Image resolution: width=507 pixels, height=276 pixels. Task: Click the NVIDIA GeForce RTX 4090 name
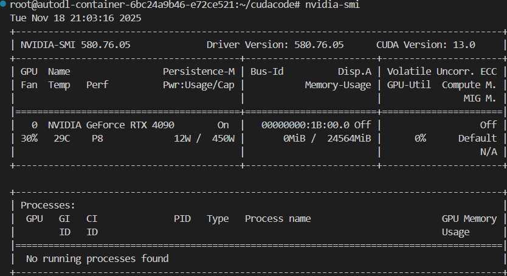pos(111,125)
